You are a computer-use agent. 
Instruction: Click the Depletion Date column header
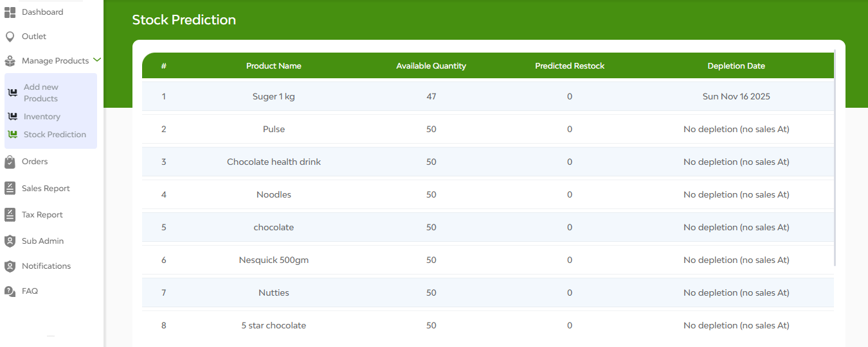point(736,66)
